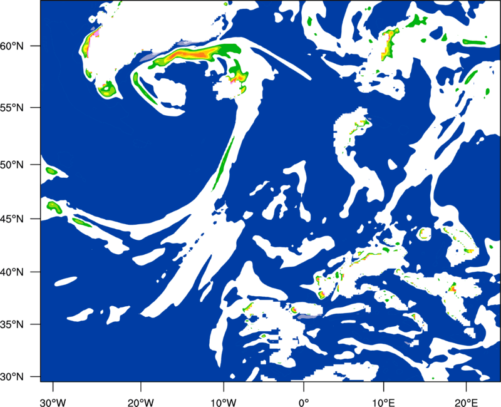Click the 40°N latitude label
Viewport: 501px width, 407px height.
12,272
